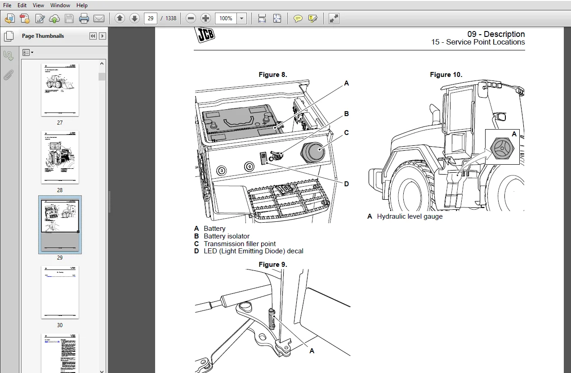The height and width of the screenshot is (373, 571).
Task: Click the page number field showing 29
Action: (151, 18)
